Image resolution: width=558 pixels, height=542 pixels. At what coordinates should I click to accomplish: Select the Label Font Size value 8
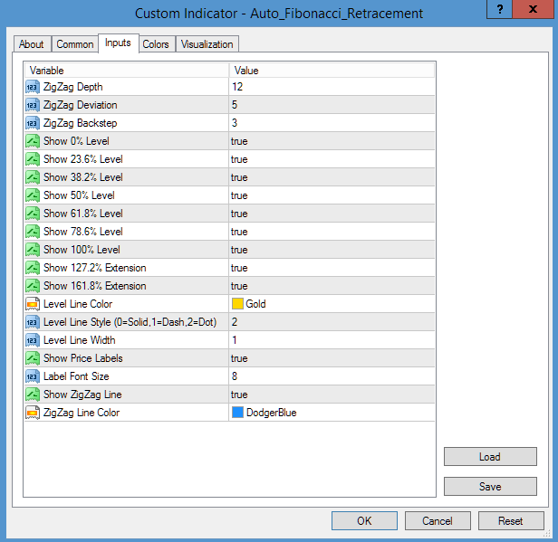click(x=235, y=377)
